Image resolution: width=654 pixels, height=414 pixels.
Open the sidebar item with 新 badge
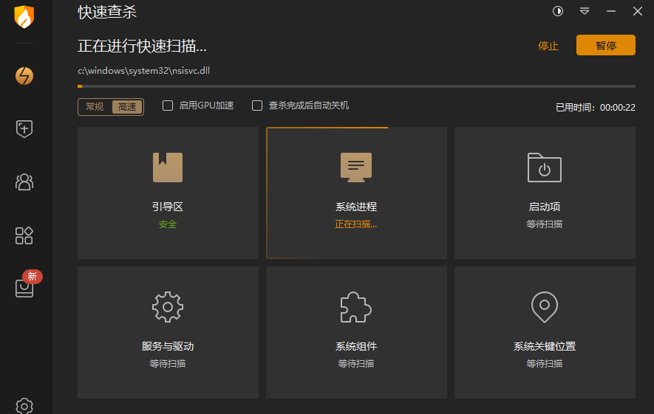24,287
